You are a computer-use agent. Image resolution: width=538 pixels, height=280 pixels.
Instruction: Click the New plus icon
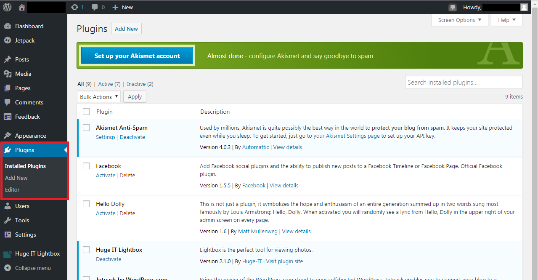coord(115,7)
